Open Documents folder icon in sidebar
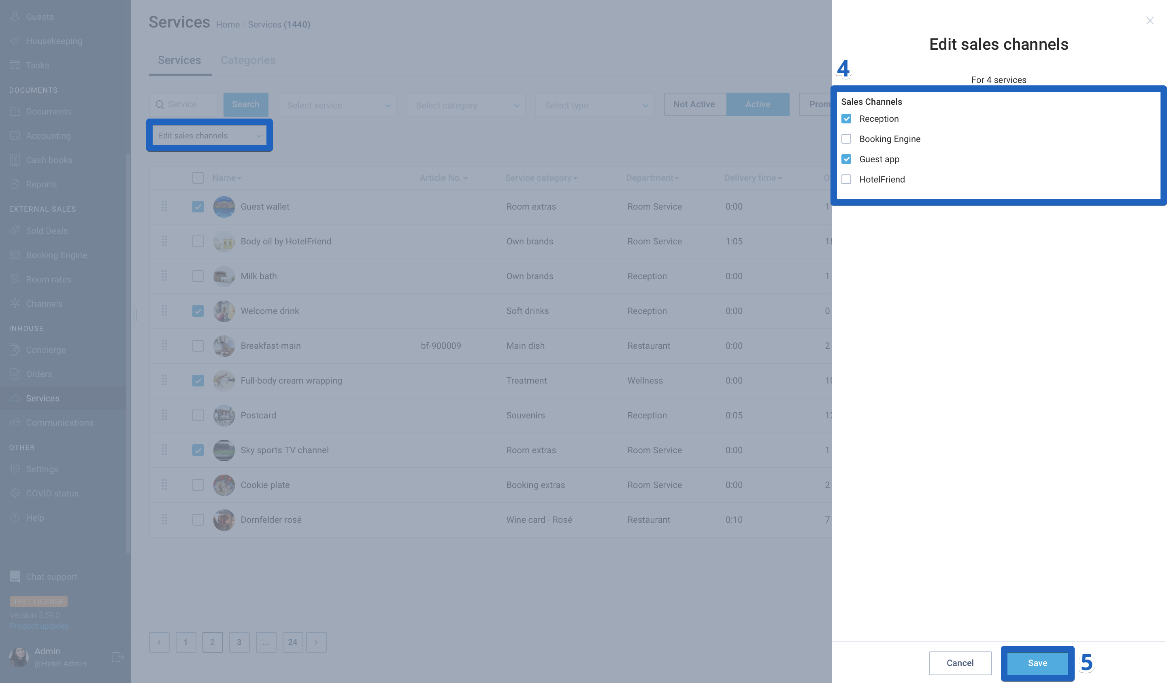This screenshot has height=683, width=1169. click(15, 111)
